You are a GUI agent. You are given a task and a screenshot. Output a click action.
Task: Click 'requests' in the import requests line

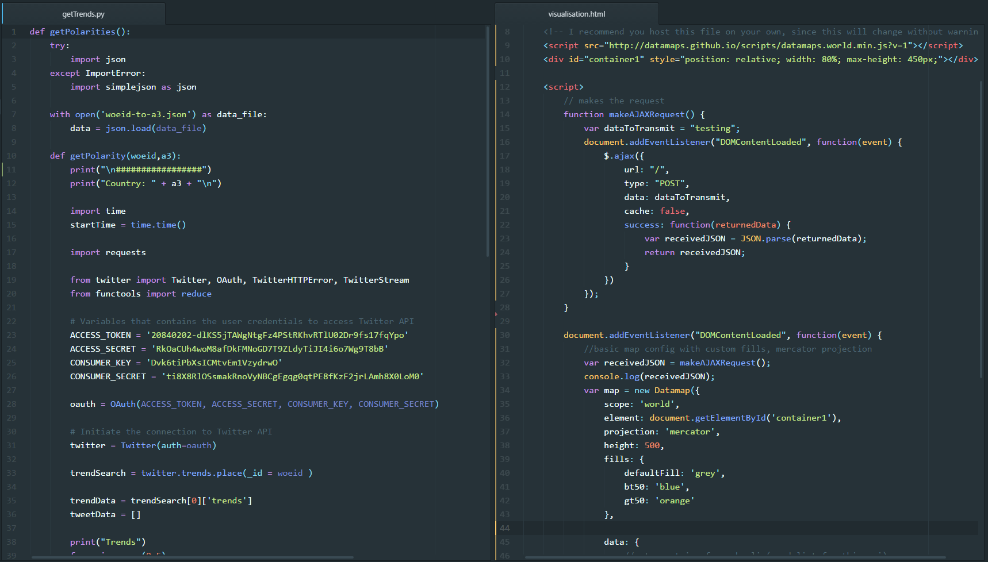tap(126, 252)
